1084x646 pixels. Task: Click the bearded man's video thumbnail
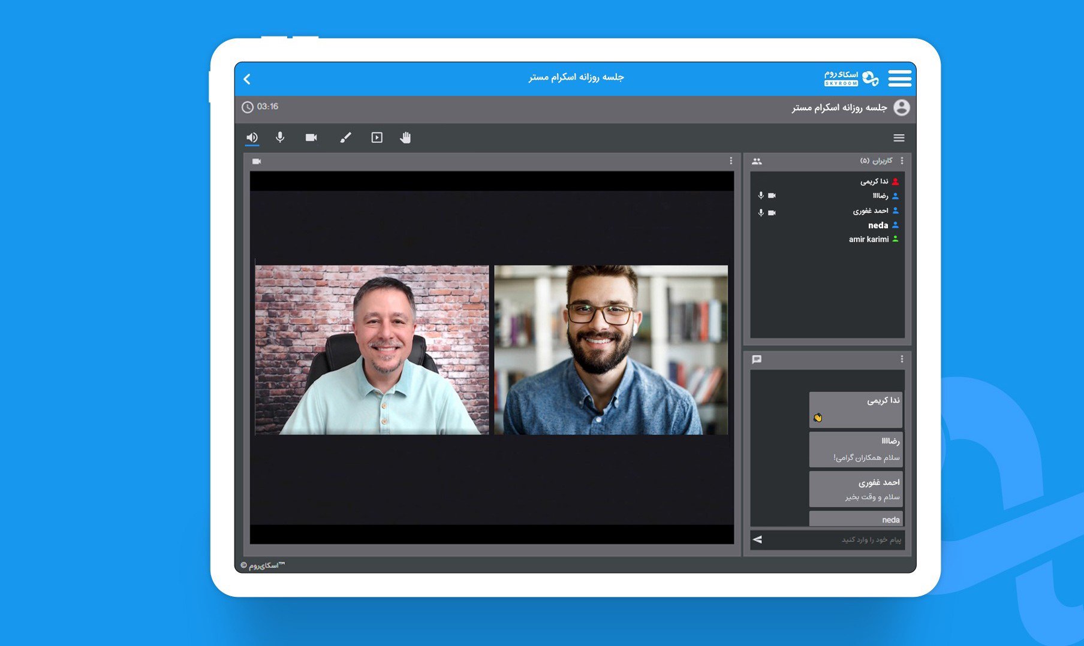pos(610,350)
